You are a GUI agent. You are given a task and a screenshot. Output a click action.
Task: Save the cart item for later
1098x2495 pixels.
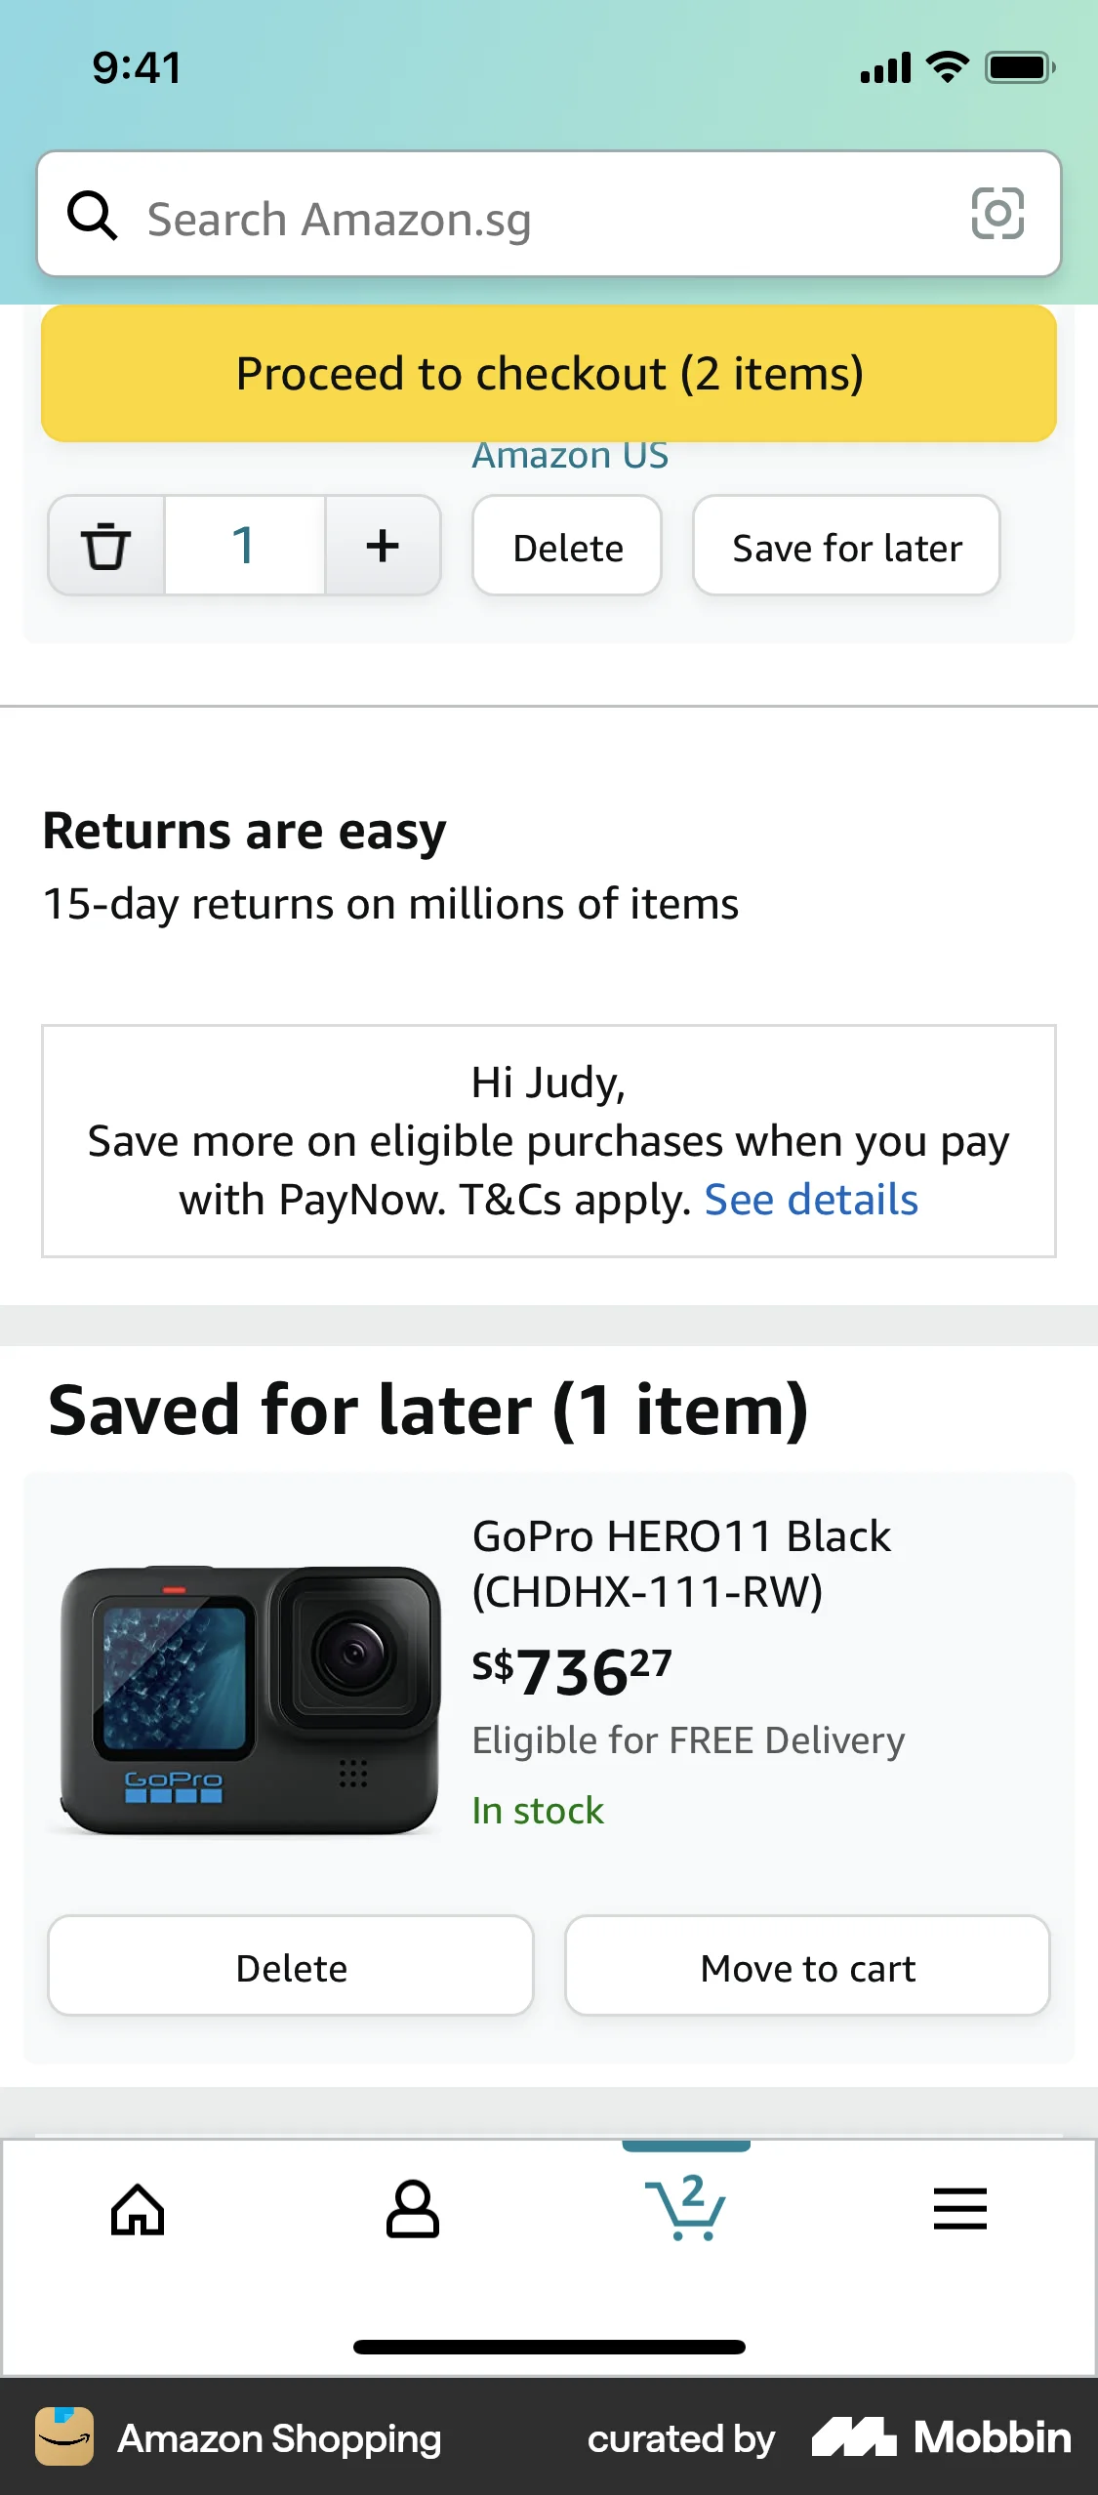[846, 546]
